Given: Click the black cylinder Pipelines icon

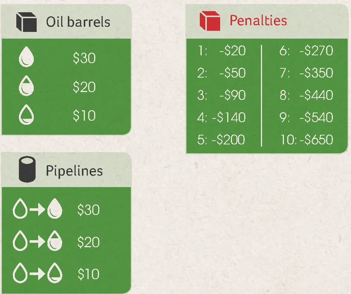Looking at the screenshot, I should coord(27,169).
